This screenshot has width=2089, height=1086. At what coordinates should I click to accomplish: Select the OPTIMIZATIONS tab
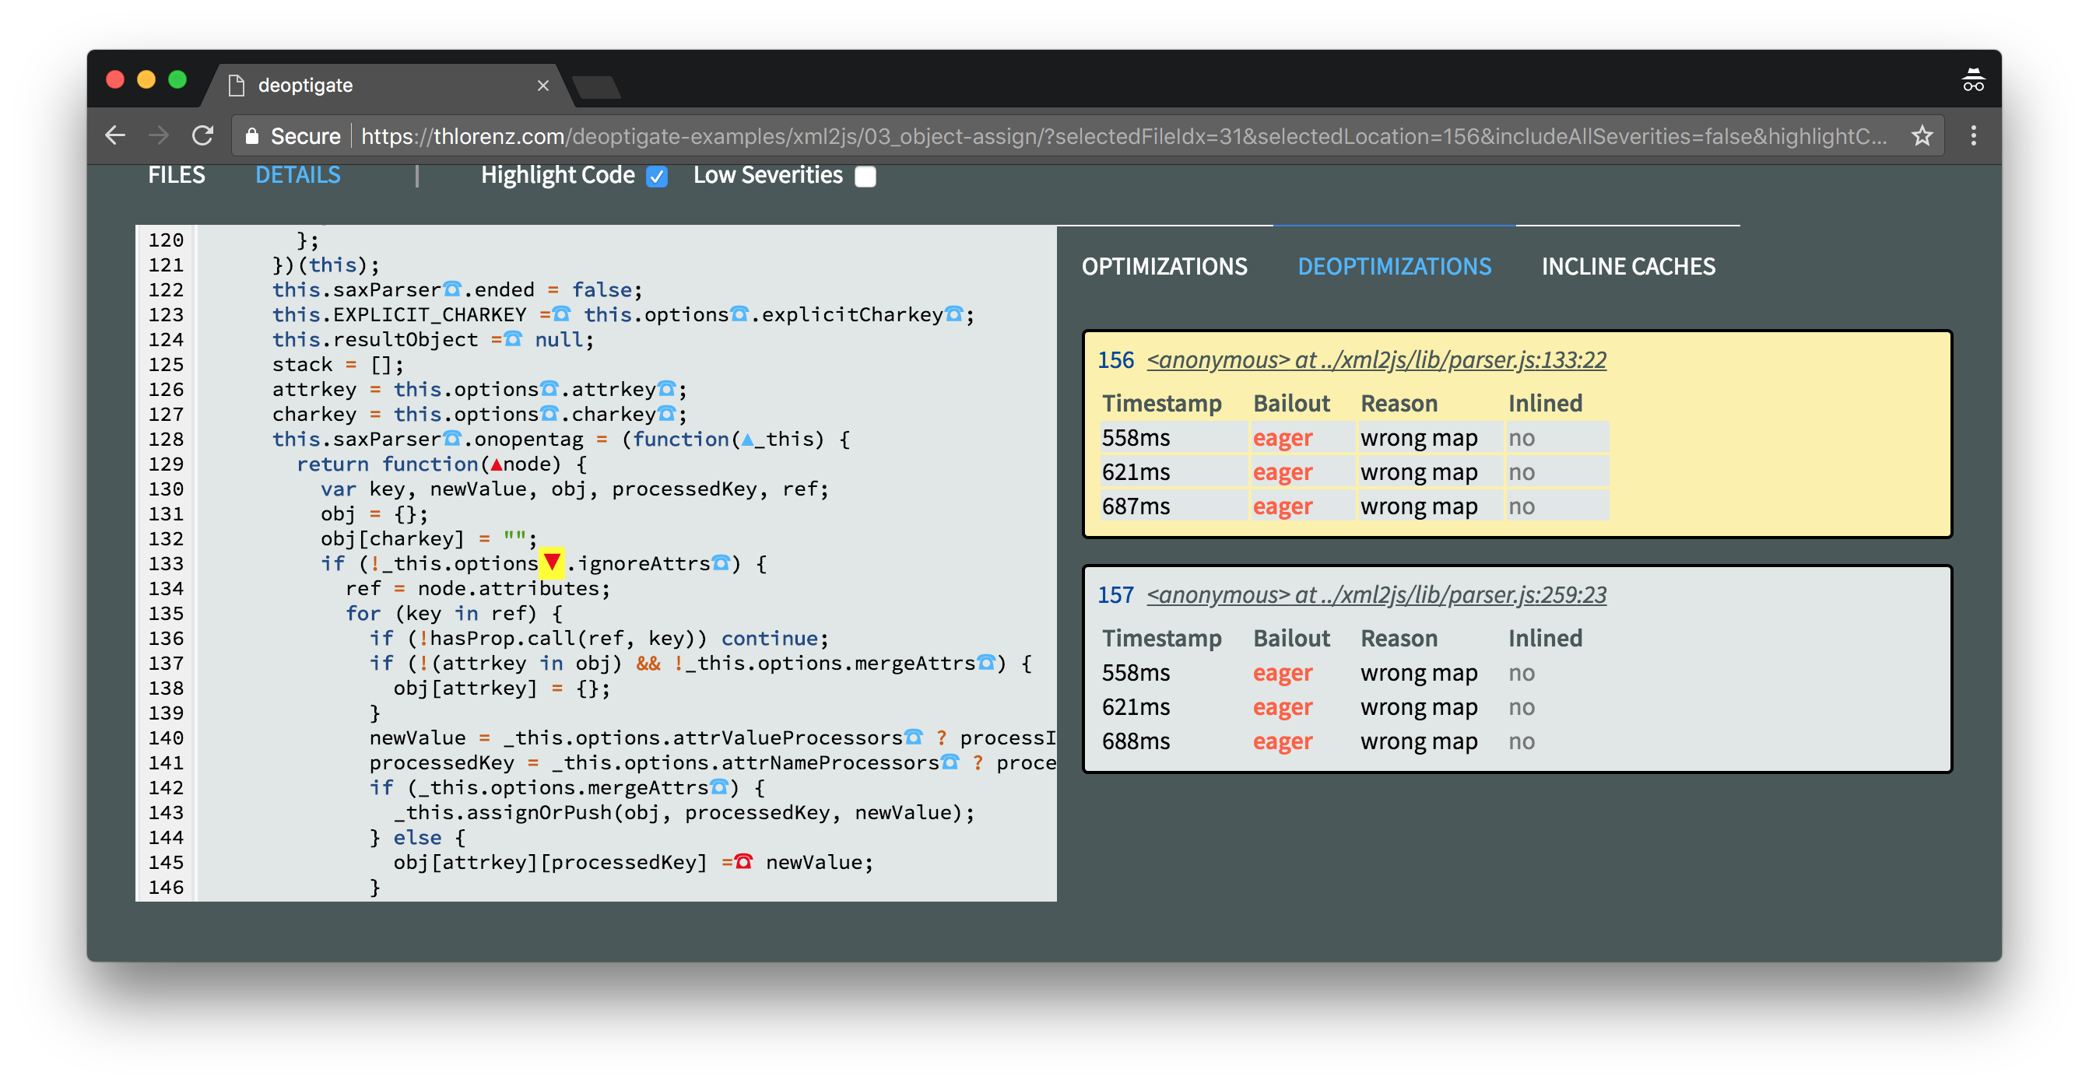pos(1166,265)
